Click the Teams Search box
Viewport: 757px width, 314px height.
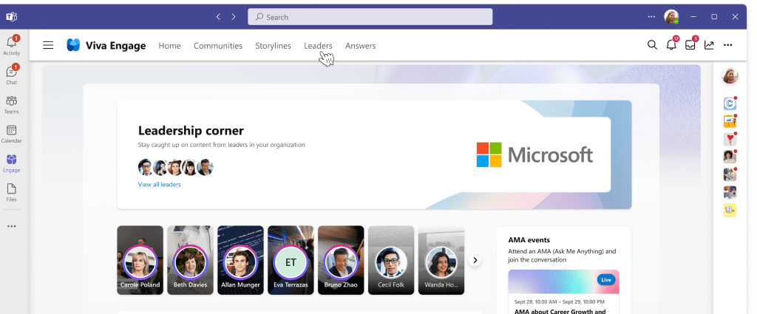pos(370,17)
